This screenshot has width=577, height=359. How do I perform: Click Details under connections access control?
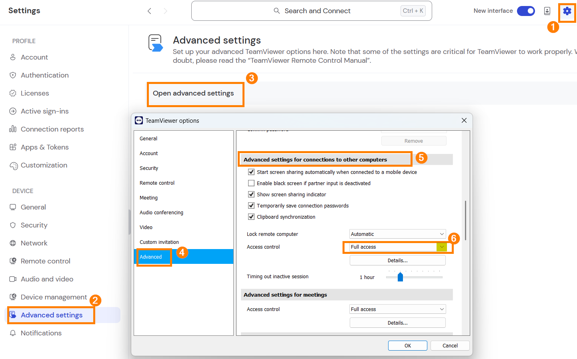click(x=398, y=260)
